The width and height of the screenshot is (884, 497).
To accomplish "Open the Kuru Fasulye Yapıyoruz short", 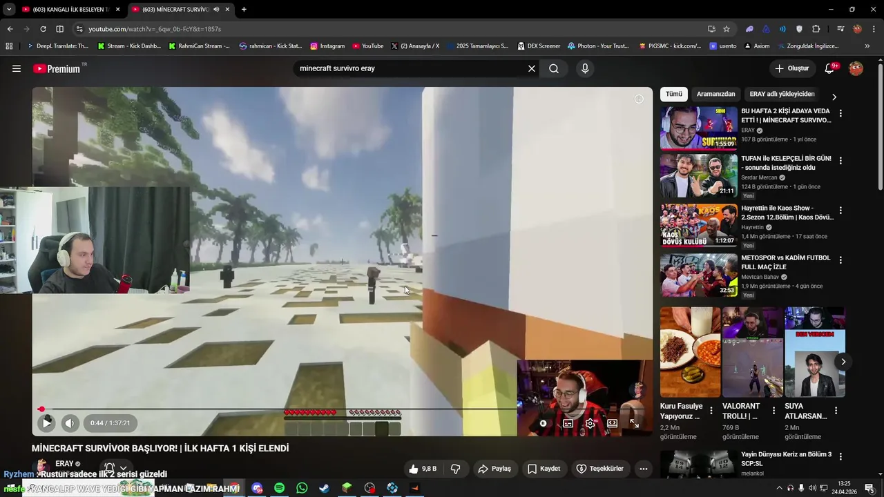I will pyautogui.click(x=690, y=352).
